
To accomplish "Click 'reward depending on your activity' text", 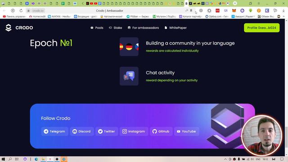I will (x=171, y=80).
